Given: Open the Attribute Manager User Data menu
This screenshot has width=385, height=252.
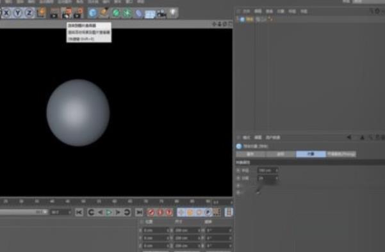Looking at the screenshot, I should tap(273, 138).
